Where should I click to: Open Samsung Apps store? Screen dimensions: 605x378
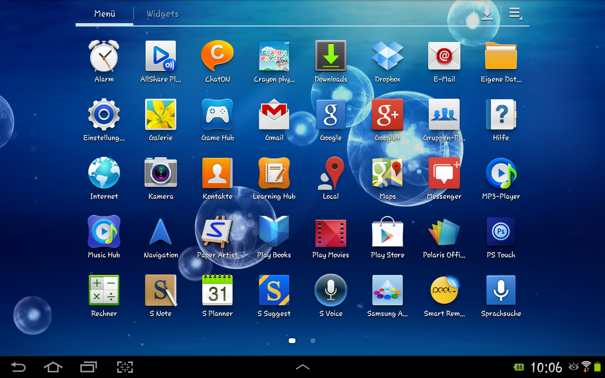tap(388, 291)
